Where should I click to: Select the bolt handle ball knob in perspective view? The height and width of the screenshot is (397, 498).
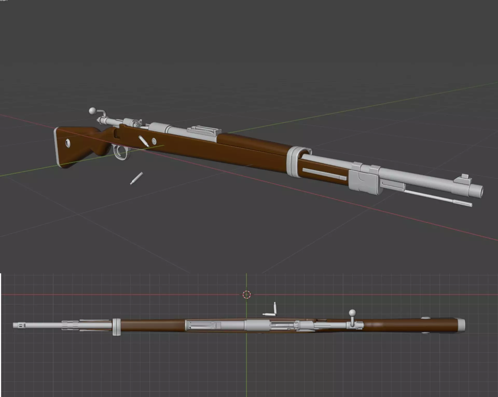pos(92,111)
